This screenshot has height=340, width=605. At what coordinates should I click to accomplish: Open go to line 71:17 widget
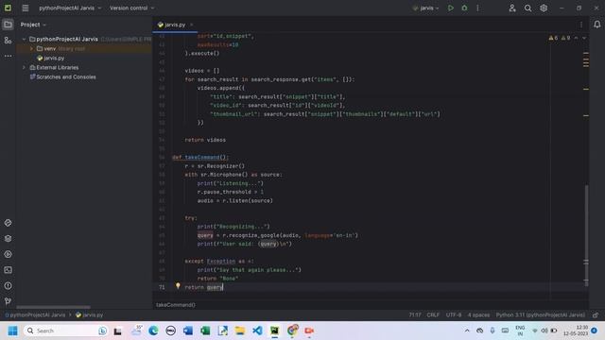415,314
